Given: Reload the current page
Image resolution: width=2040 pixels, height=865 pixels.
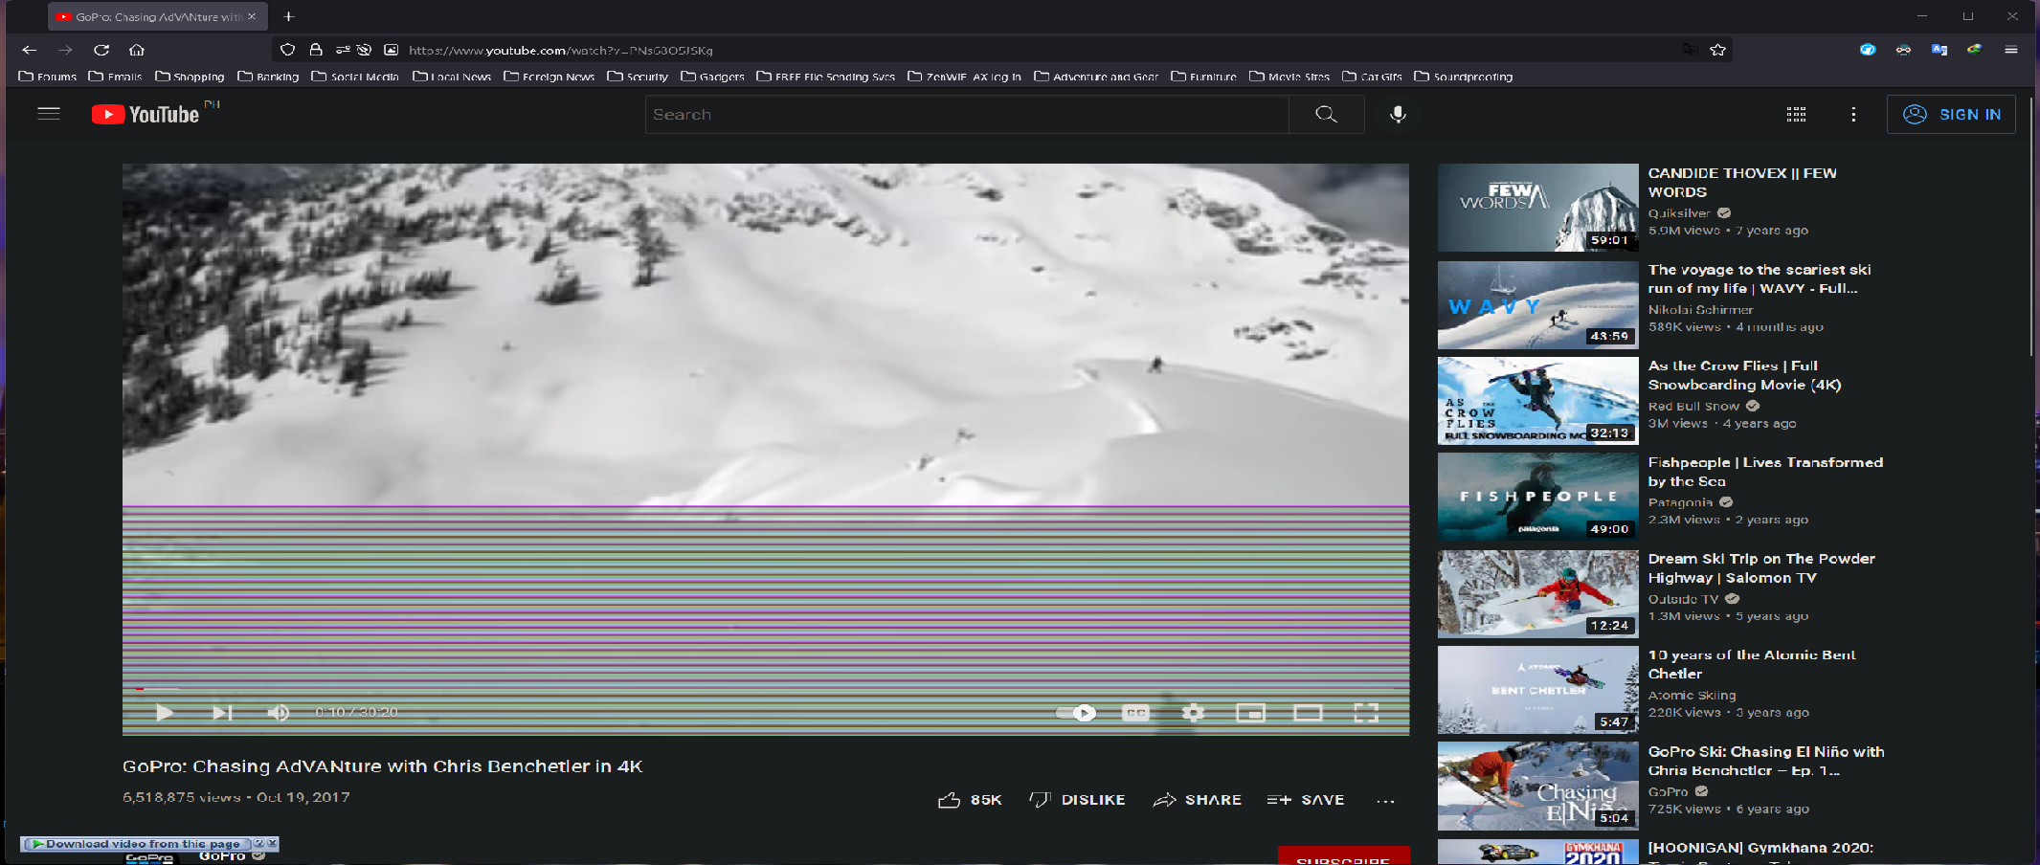Looking at the screenshot, I should click(x=101, y=50).
